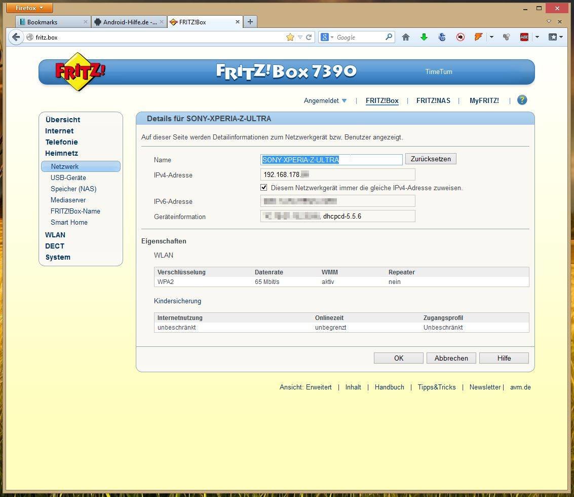Open the Newsletter footer link
Viewport: 574px width, 497px height.
[485, 387]
